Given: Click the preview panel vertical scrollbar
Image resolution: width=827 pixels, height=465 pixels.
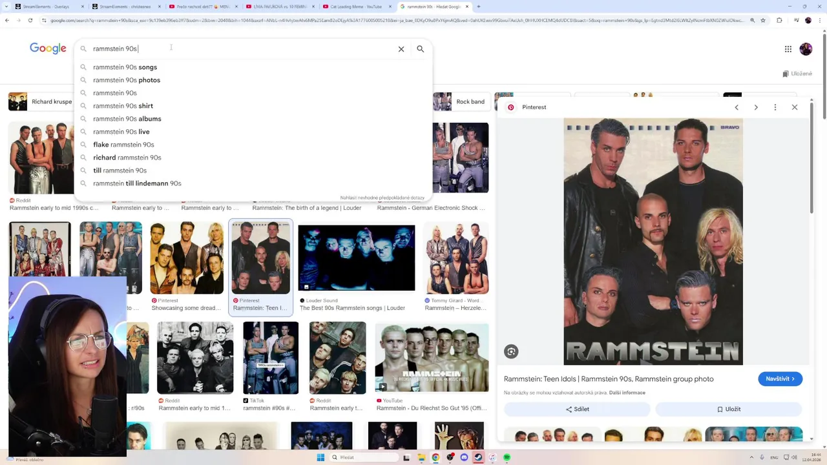Looking at the screenshot, I should tap(812, 158).
